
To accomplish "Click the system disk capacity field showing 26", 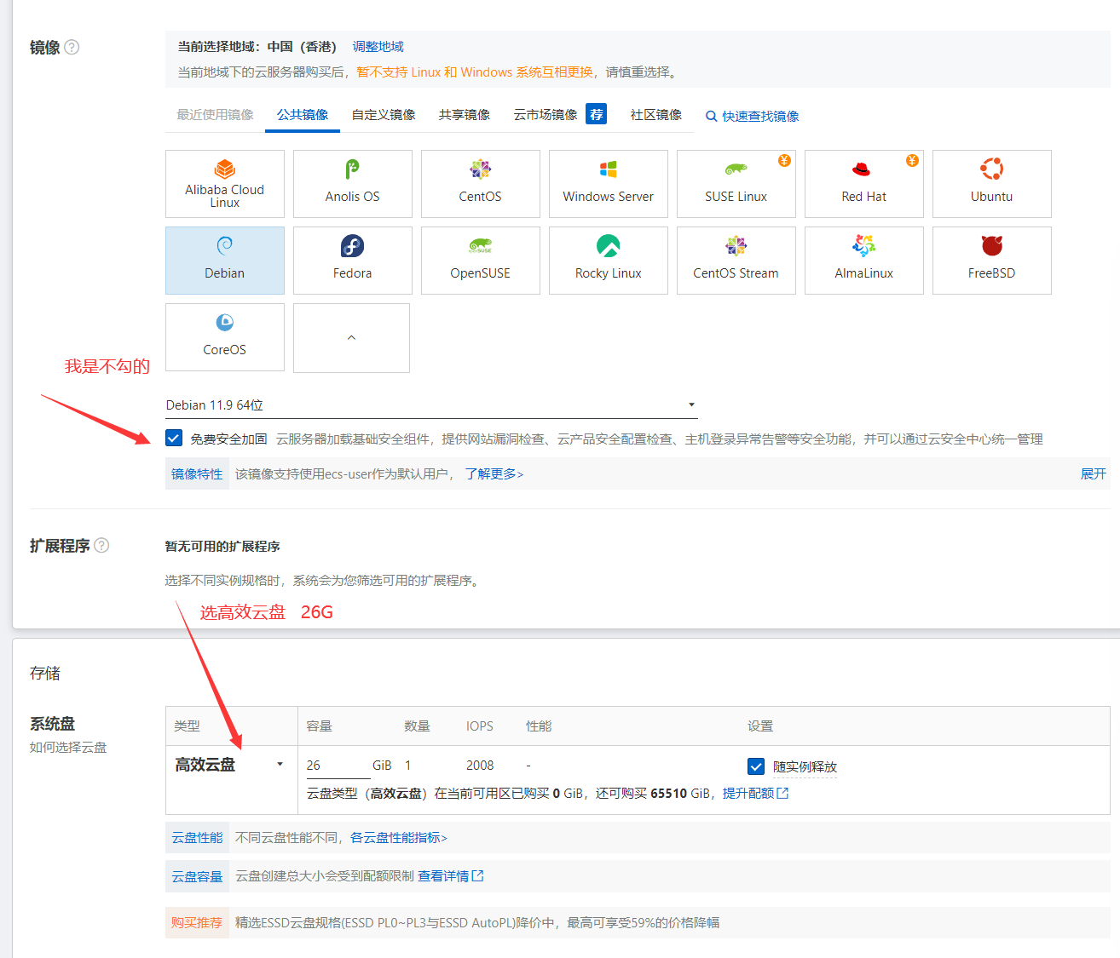I will pyautogui.click(x=338, y=765).
